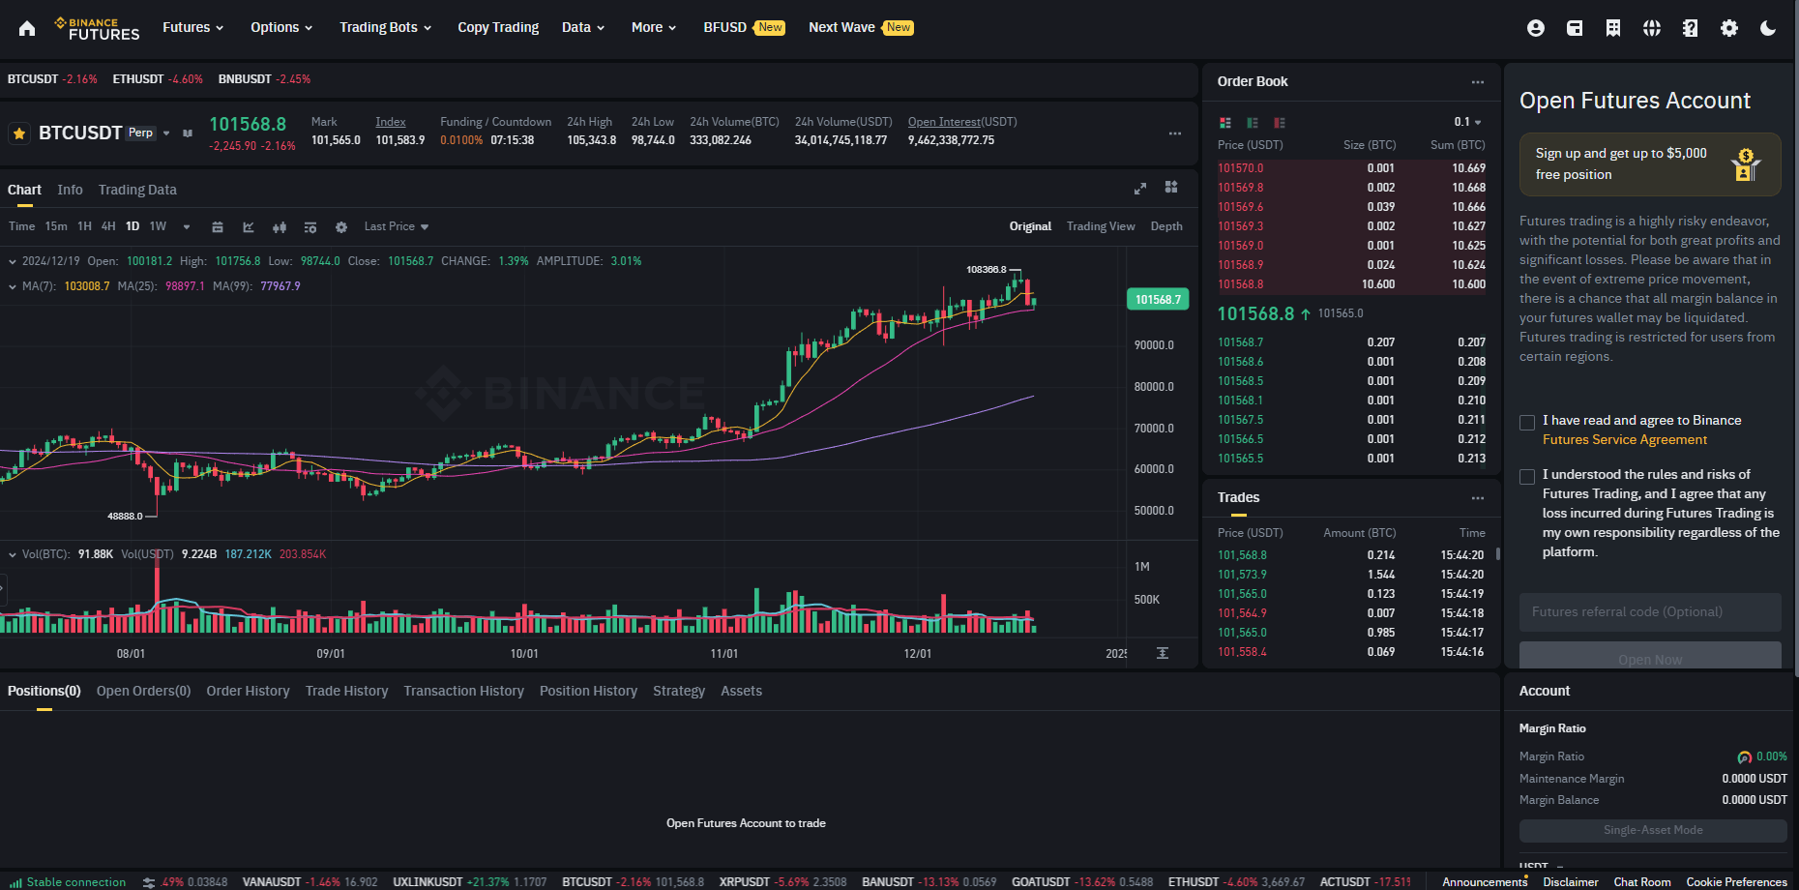Open ticker bar more options menu
The height and width of the screenshot is (890, 1799).
[x=1175, y=133]
